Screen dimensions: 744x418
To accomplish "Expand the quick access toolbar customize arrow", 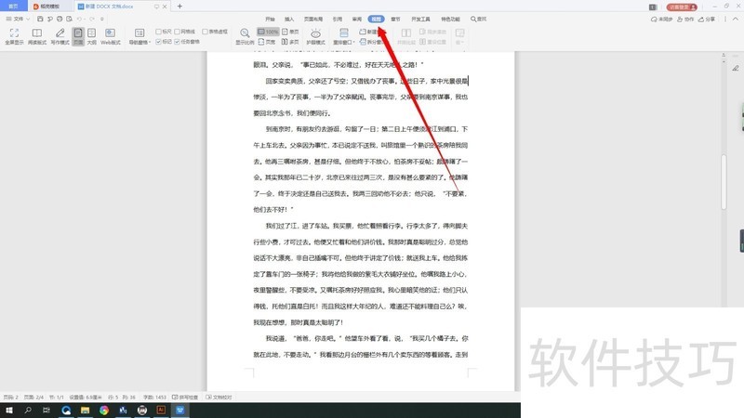I will (x=102, y=19).
